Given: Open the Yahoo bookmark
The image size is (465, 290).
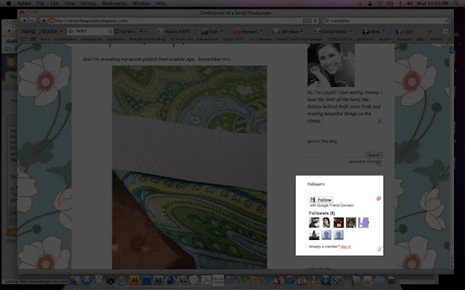Looking at the screenshot, I should click(x=436, y=39).
